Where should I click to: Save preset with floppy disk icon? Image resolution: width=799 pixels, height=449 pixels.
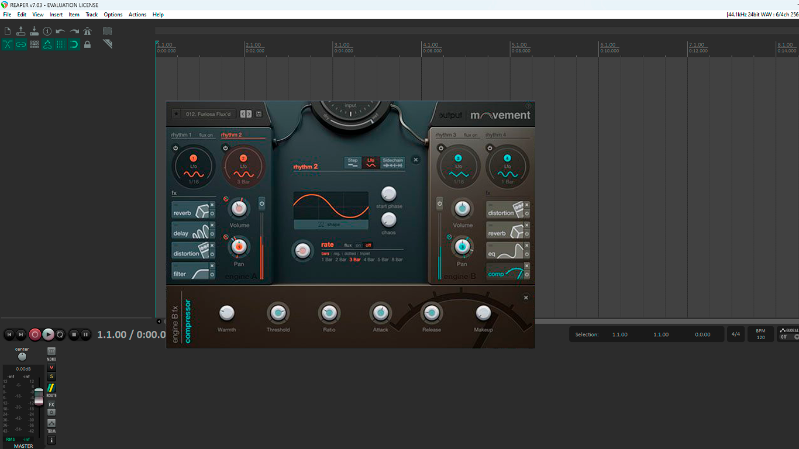(259, 115)
